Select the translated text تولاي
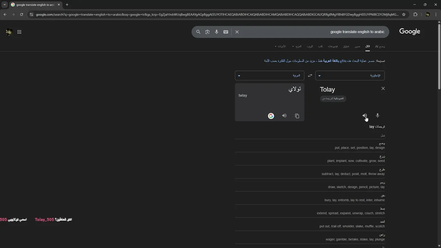Screen dimensions: 441x248 point(295,89)
